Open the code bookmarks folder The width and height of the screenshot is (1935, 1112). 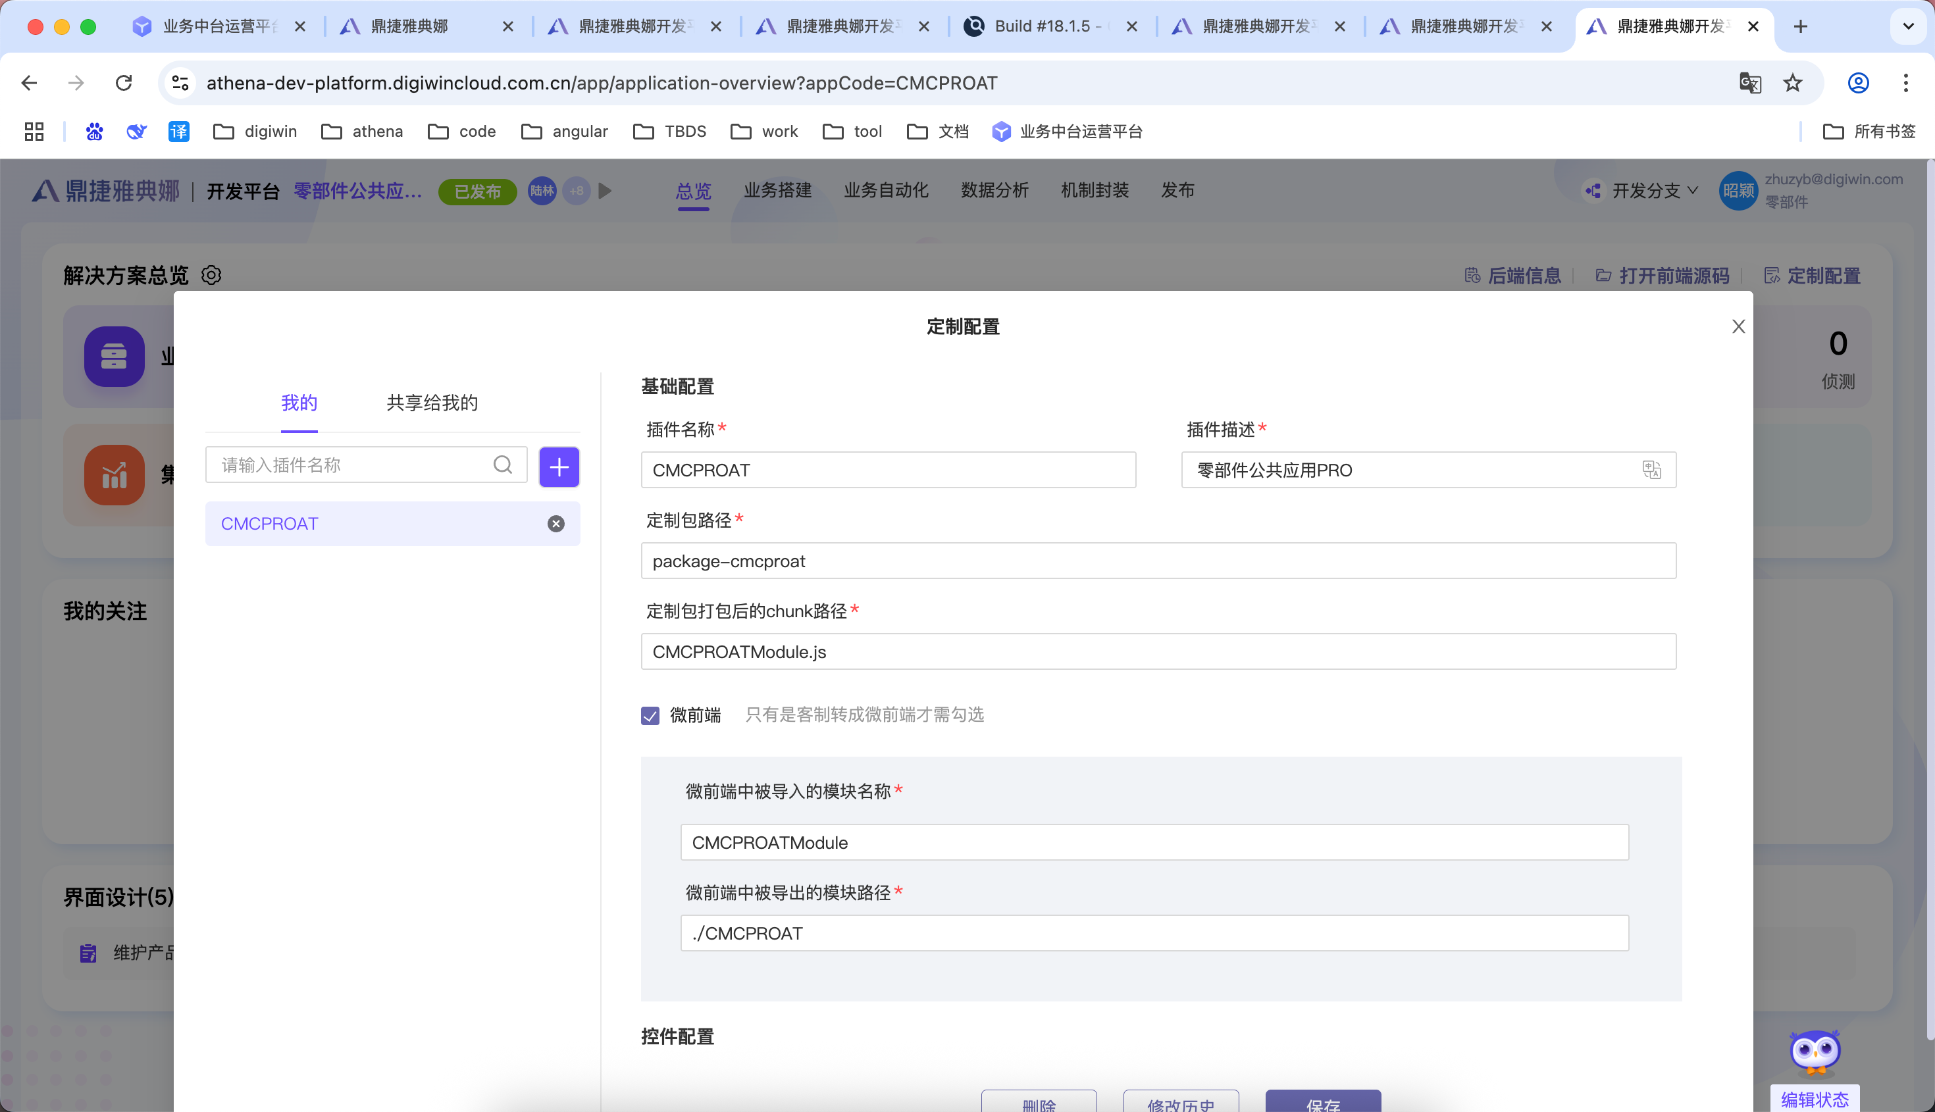pyautogui.click(x=462, y=132)
